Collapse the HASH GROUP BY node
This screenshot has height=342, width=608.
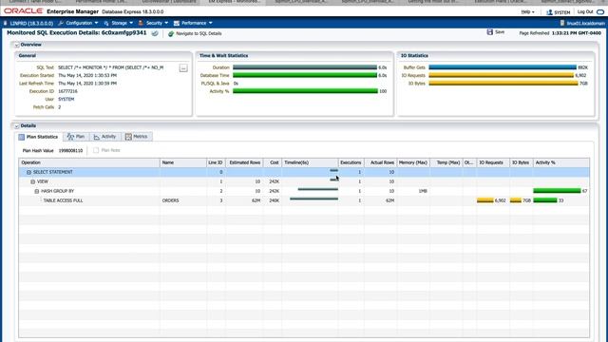[37, 192]
